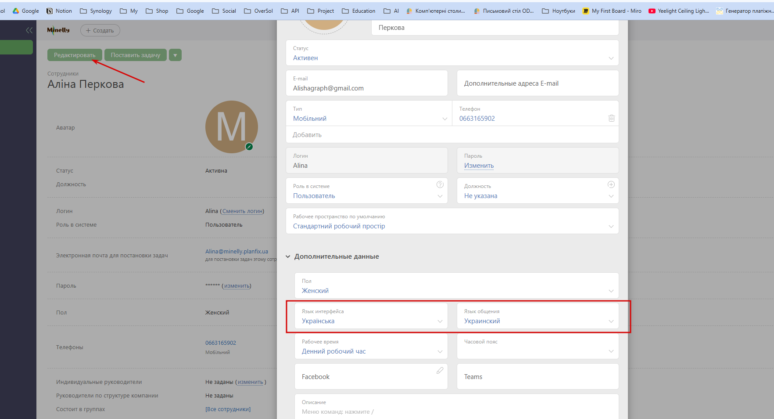Open Язык общения dropdown Украинский

(x=538, y=316)
